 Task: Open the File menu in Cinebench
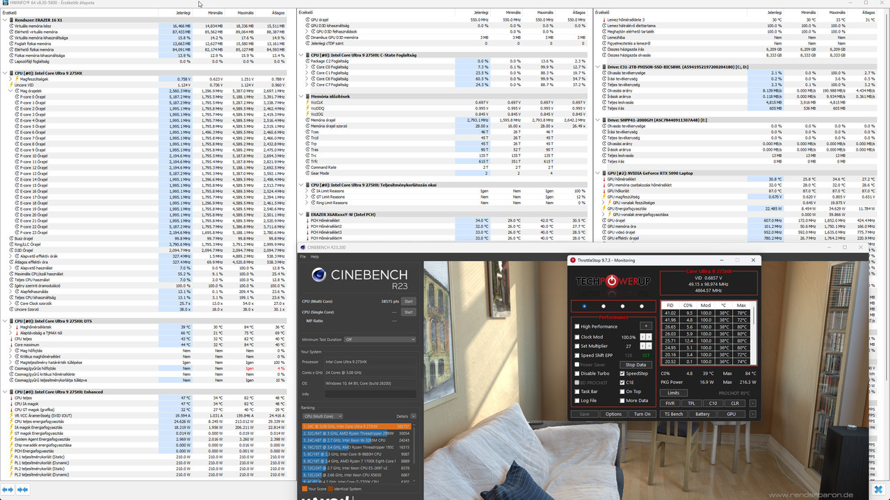303,256
